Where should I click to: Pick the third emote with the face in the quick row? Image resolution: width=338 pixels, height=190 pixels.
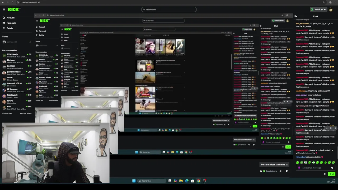306,163
